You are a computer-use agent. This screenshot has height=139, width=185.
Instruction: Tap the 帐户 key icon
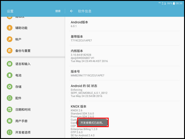[9, 39]
